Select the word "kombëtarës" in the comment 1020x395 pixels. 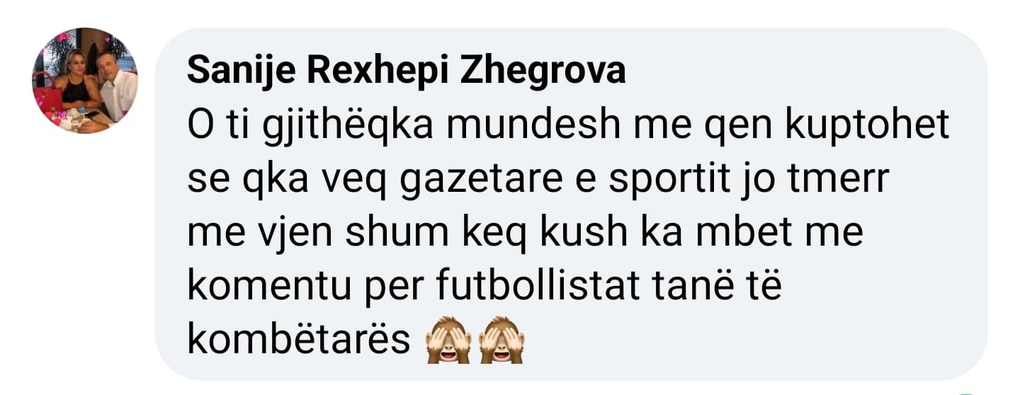[x=300, y=340]
